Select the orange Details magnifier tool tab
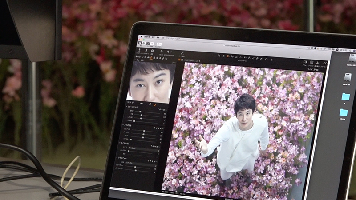The width and height of the screenshot is (356, 200). tap(151, 57)
